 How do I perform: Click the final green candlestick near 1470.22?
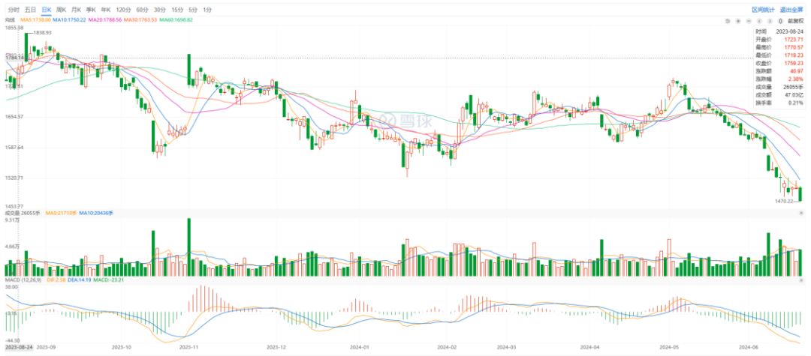point(800,194)
